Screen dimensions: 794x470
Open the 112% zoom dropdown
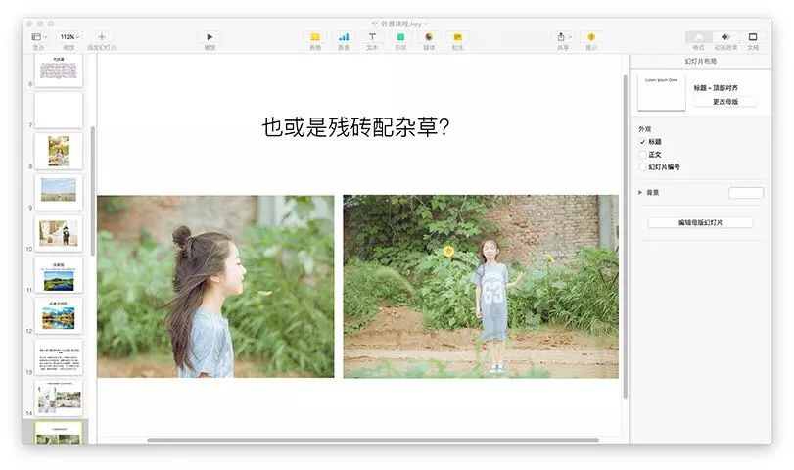pos(69,37)
